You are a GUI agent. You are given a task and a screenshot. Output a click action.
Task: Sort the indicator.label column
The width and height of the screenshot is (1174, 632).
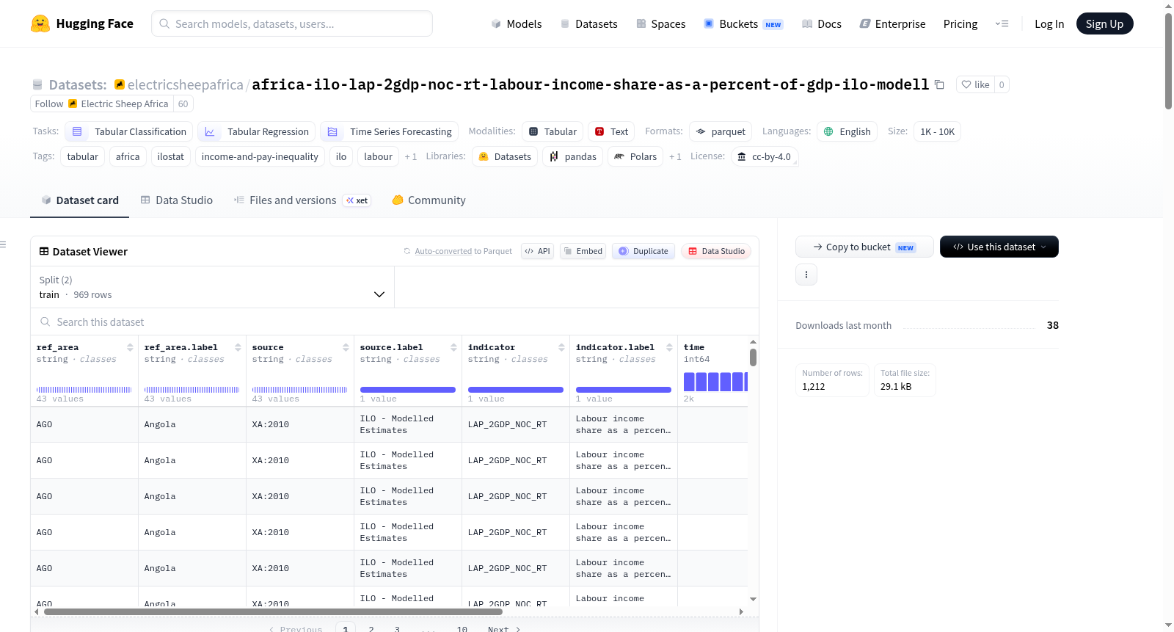tap(669, 347)
